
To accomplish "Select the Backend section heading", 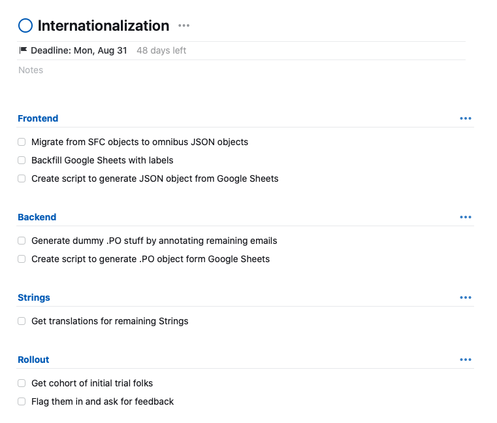I will pos(37,217).
